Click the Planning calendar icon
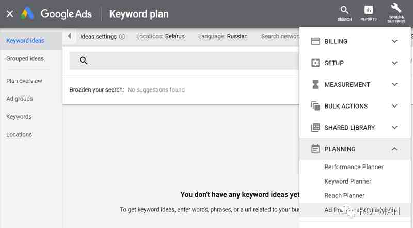This screenshot has width=413, height=228. point(315,149)
